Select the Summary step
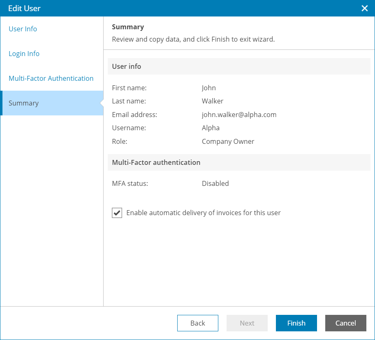The image size is (375, 340). coord(23,103)
